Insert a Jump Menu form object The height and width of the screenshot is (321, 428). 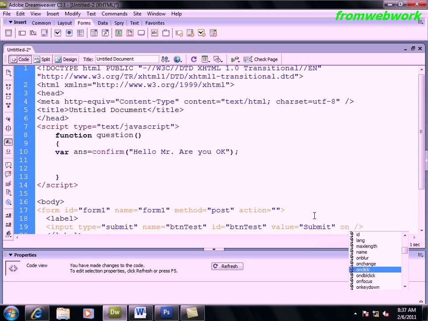[x=105, y=33]
